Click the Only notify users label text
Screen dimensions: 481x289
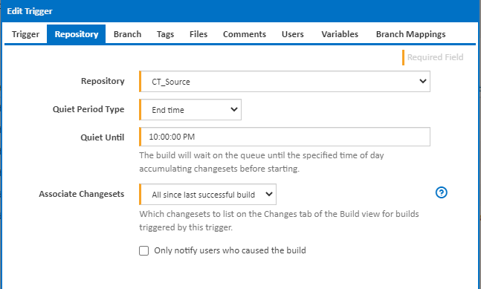click(x=230, y=250)
